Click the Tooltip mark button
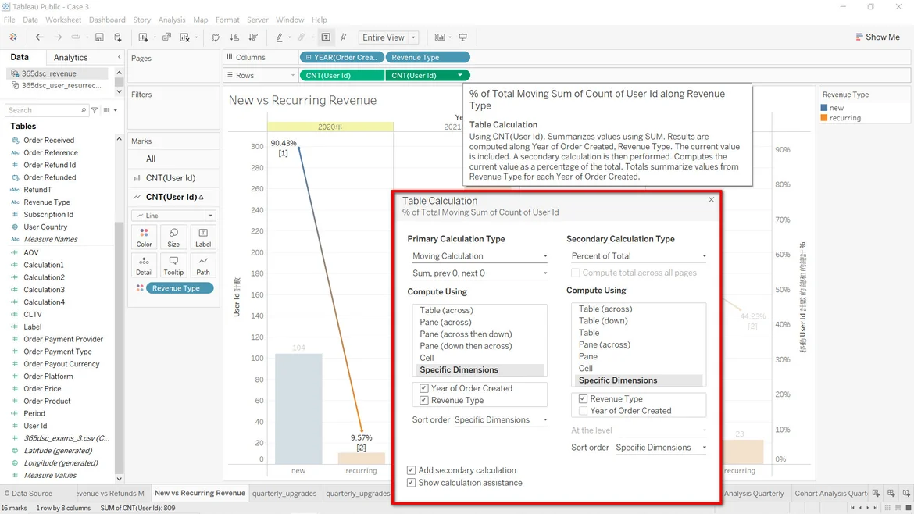The height and width of the screenshot is (514, 914). click(173, 265)
